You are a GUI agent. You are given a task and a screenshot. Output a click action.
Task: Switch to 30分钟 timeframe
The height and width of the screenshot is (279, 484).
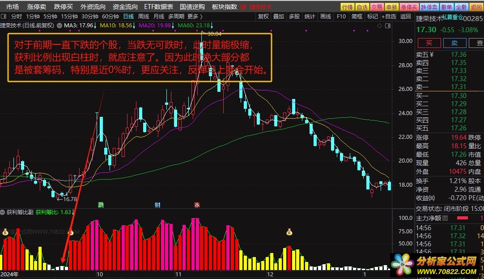point(90,17)
